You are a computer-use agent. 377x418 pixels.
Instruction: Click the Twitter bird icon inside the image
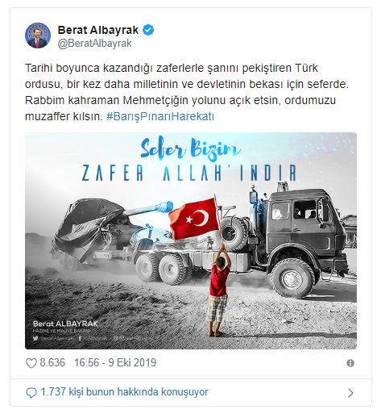tap(35, 338)
